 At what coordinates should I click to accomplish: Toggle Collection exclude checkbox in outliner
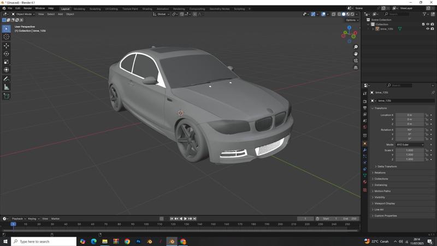click(423, 24)
